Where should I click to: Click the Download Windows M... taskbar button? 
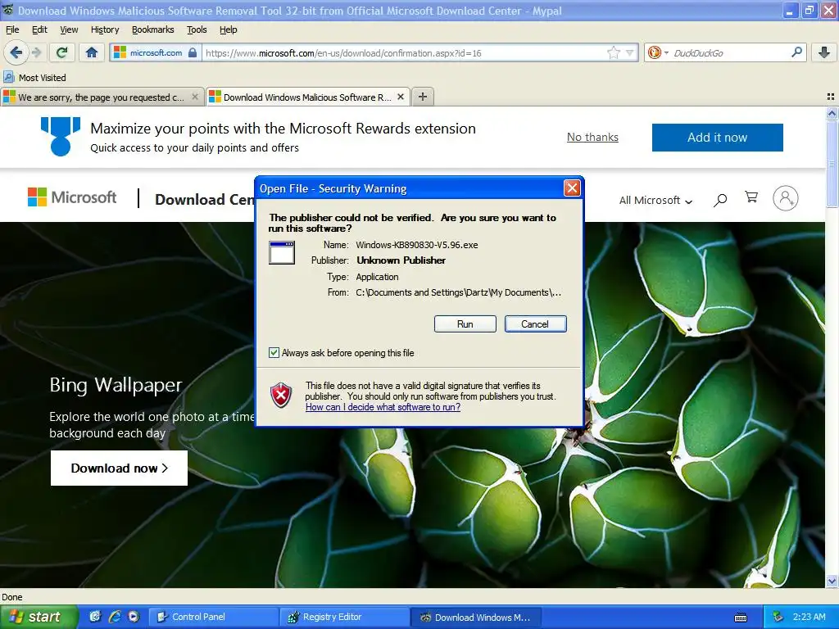pyautogui.click(x=476, y=618)
